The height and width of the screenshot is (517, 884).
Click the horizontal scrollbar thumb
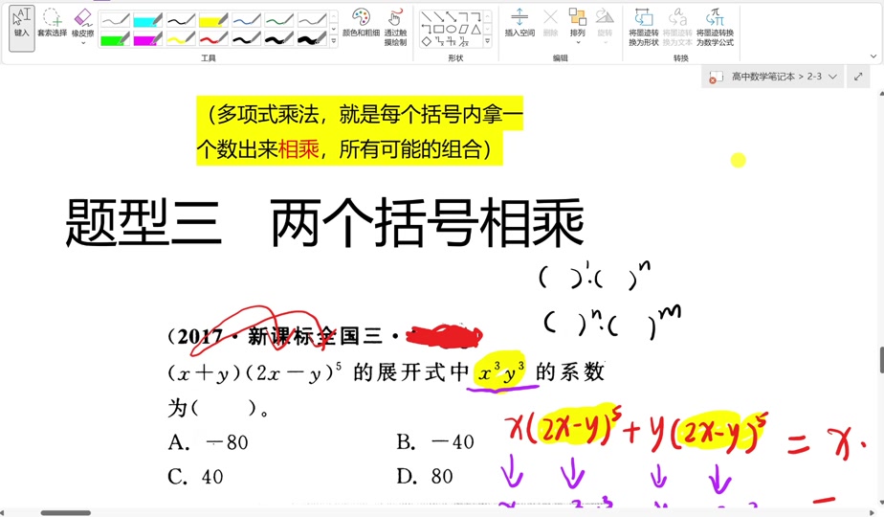[66, 513]
